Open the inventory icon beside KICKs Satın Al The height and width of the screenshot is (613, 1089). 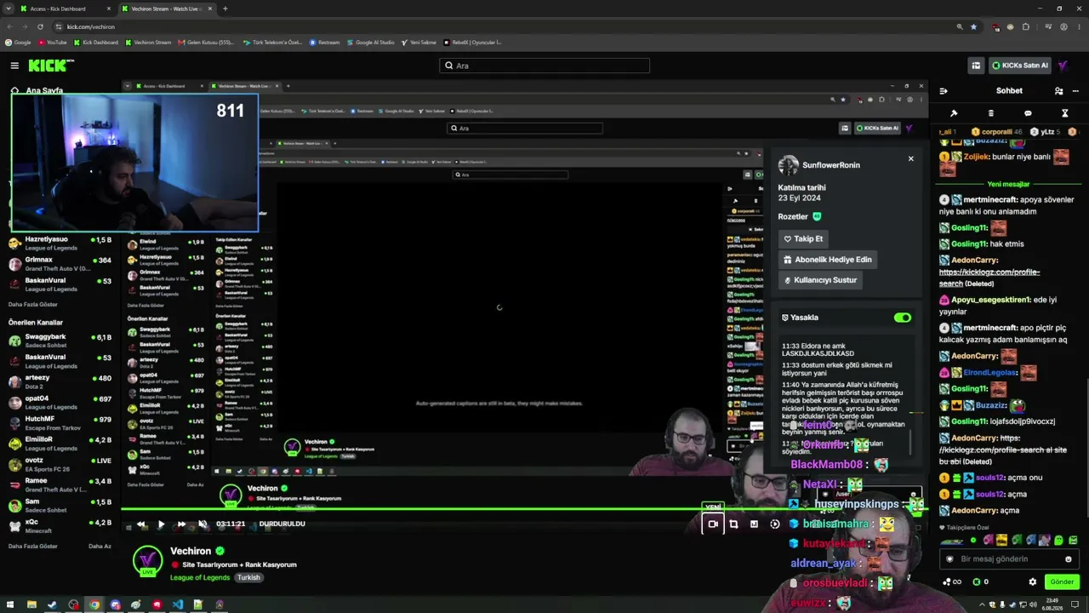pyautogui.click(x=976, y=66)
